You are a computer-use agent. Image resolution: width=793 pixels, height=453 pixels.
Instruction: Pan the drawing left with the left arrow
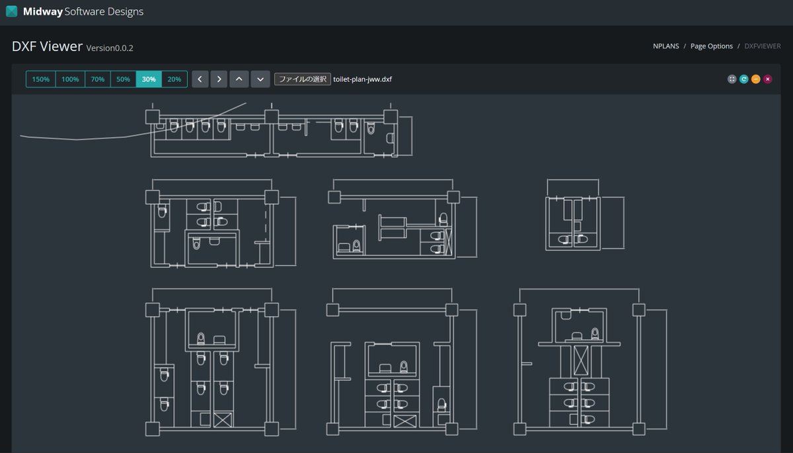point(200,79)
